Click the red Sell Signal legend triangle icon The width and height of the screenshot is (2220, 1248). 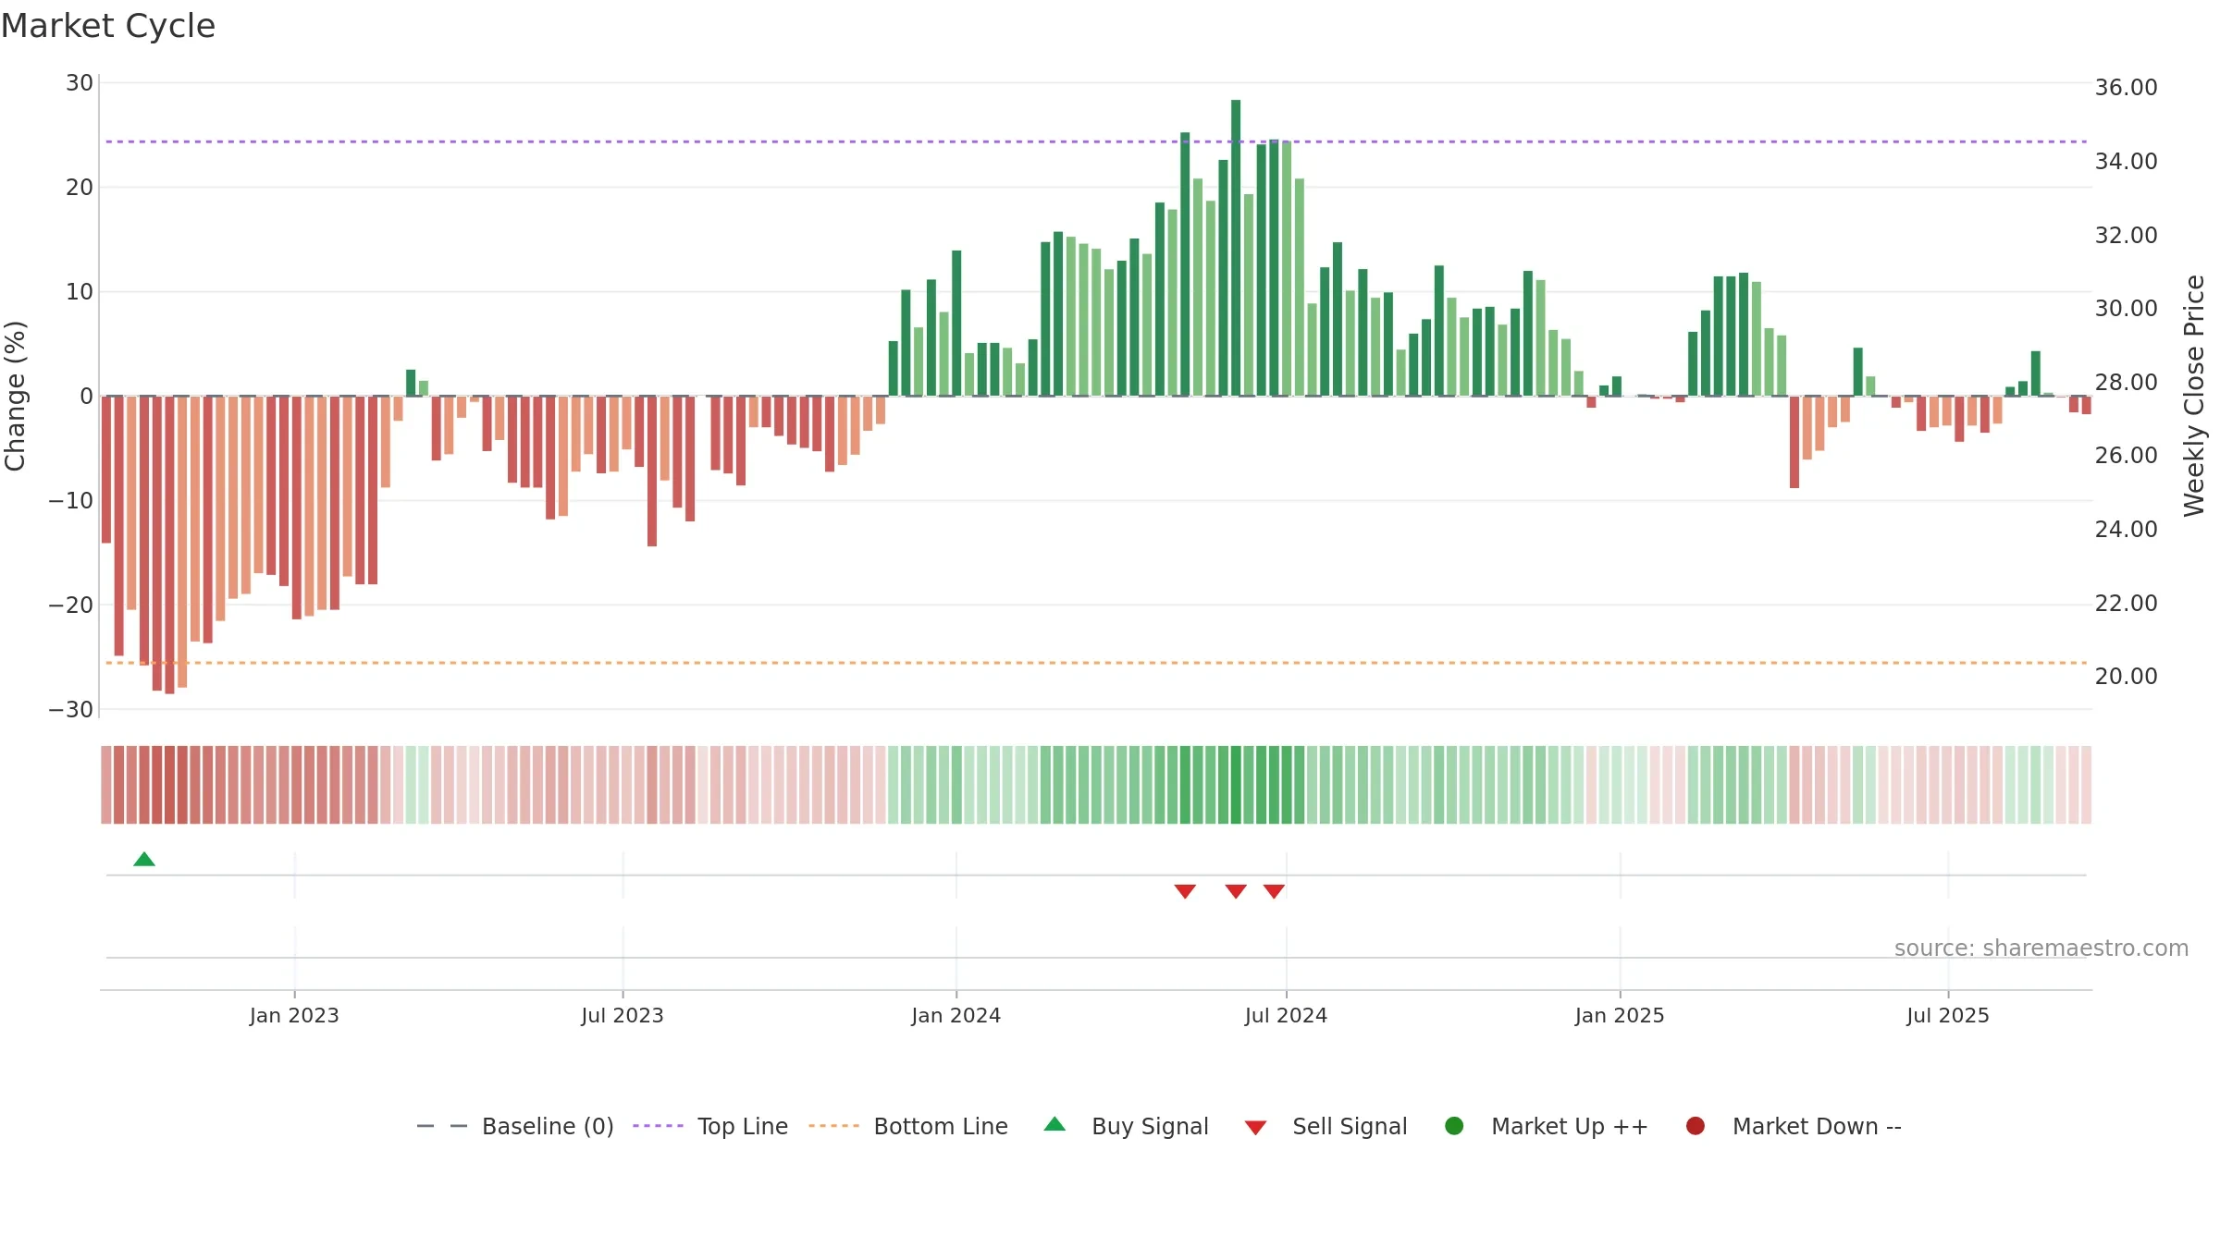pyautogui.click(x=1255, y=1128)
